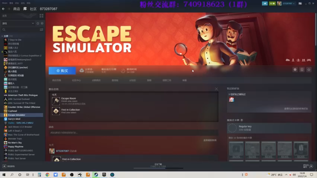The height and width of the screenshot is (178, 317).
Task: Click the recent-activity clock icon
Action: (x=38, y=23)
